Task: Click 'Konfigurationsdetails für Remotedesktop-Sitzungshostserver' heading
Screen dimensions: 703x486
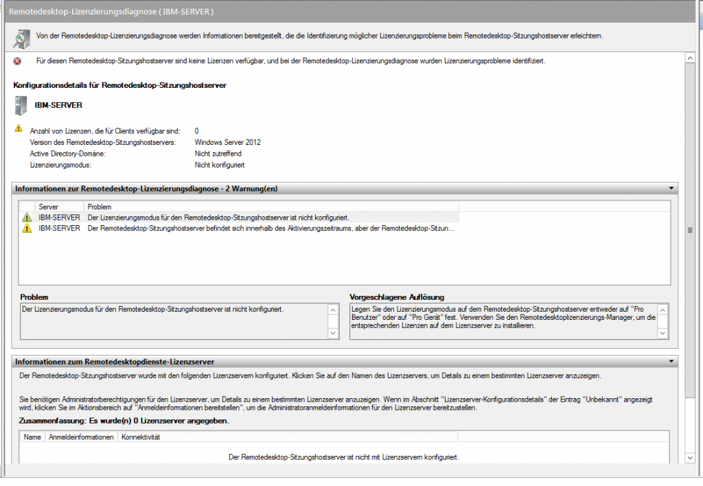Action: pos(119,85)
